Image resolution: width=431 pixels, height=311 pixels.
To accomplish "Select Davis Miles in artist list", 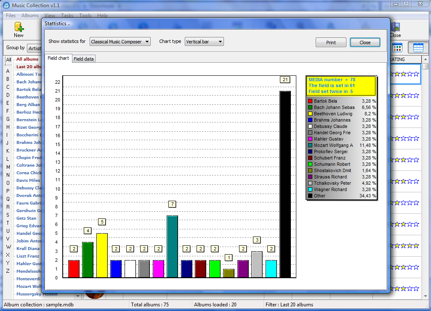I will pos(28,180).
